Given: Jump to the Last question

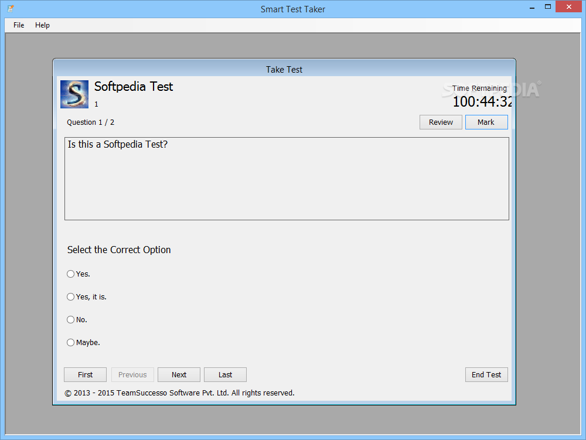Looking at the screenshot, I should pyautogui.click(x=226, y=374).
